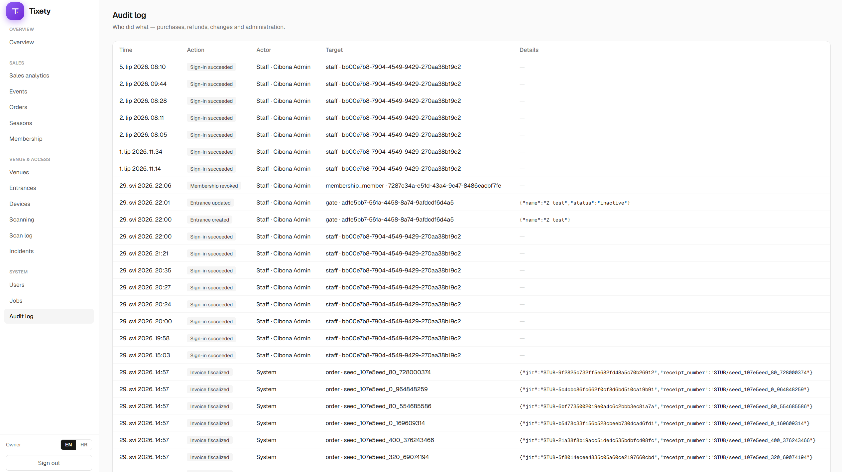Click the Owner role label
Image resolution: width=842 pixels, height=472 pixels.
click(13, 445)
